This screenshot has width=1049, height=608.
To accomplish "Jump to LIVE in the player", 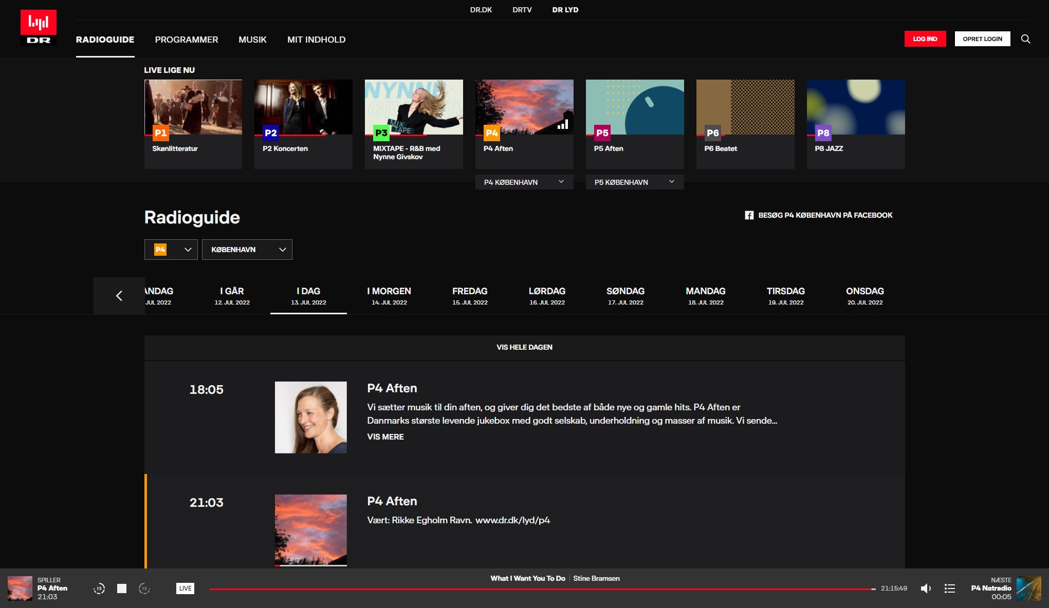I will [x=186, y=588].
